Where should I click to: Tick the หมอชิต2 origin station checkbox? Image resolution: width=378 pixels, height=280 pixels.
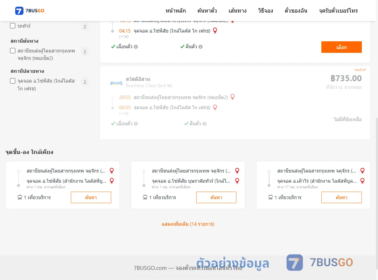point(13,51)
